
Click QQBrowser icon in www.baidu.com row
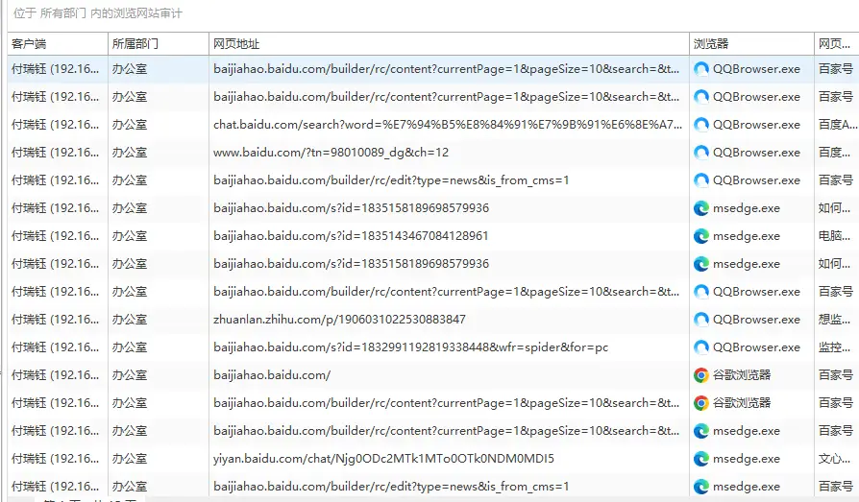(701, 153)
